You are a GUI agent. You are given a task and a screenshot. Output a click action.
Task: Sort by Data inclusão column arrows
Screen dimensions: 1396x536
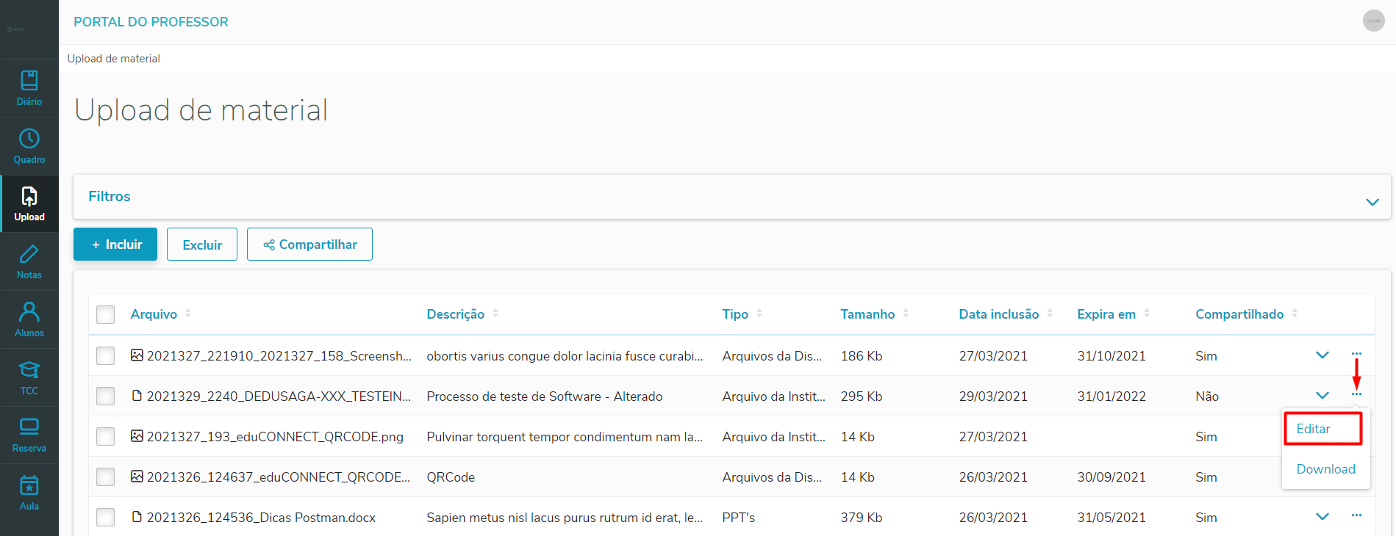(1050, 314)
